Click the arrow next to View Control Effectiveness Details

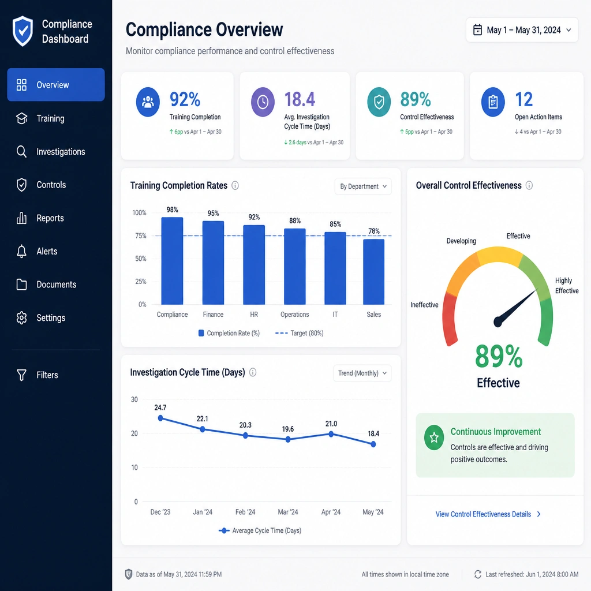(x=538, y=514)
